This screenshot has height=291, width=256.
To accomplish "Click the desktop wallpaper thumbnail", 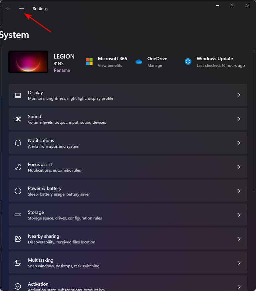I will [x=28, y=62].
